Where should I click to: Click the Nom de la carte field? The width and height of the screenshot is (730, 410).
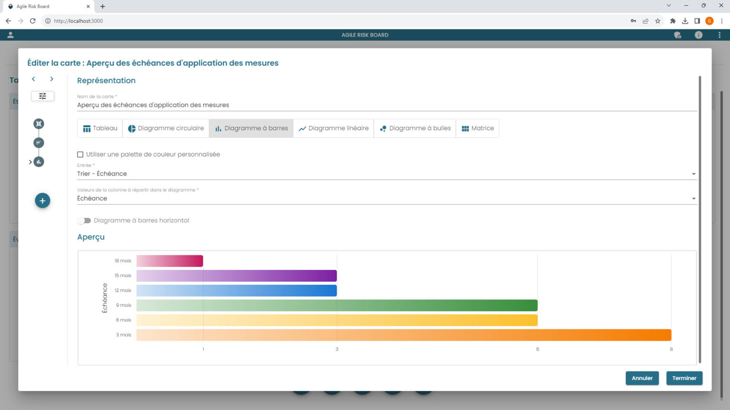coord(386,105)
